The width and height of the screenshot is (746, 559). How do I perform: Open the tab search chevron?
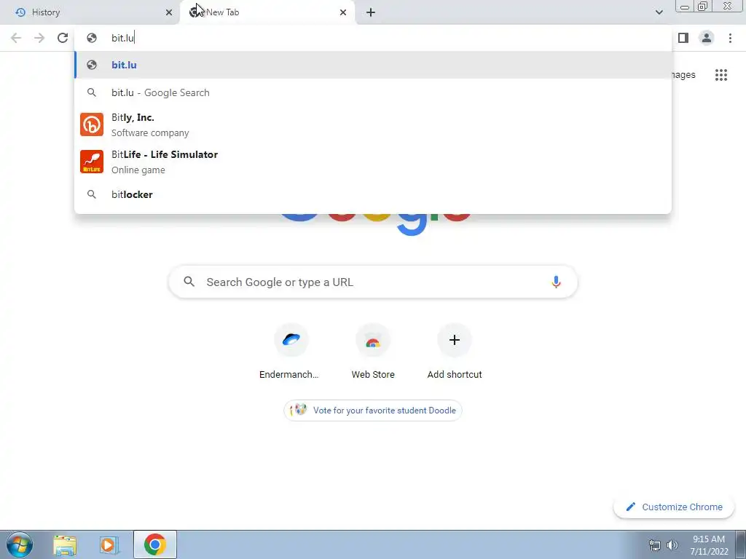point(659,12)
